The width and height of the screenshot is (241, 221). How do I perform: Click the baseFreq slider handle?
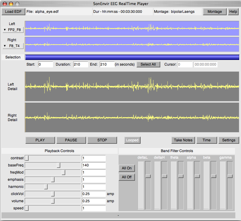[x=59, y=165]
